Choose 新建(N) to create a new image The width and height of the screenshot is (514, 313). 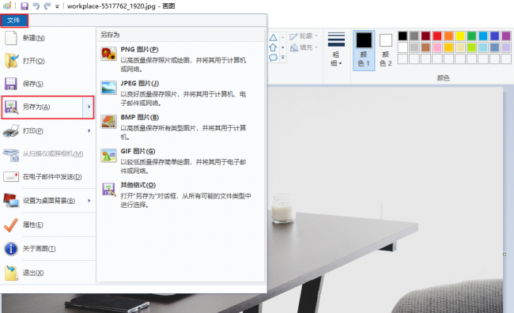click(x=48, y=38)
